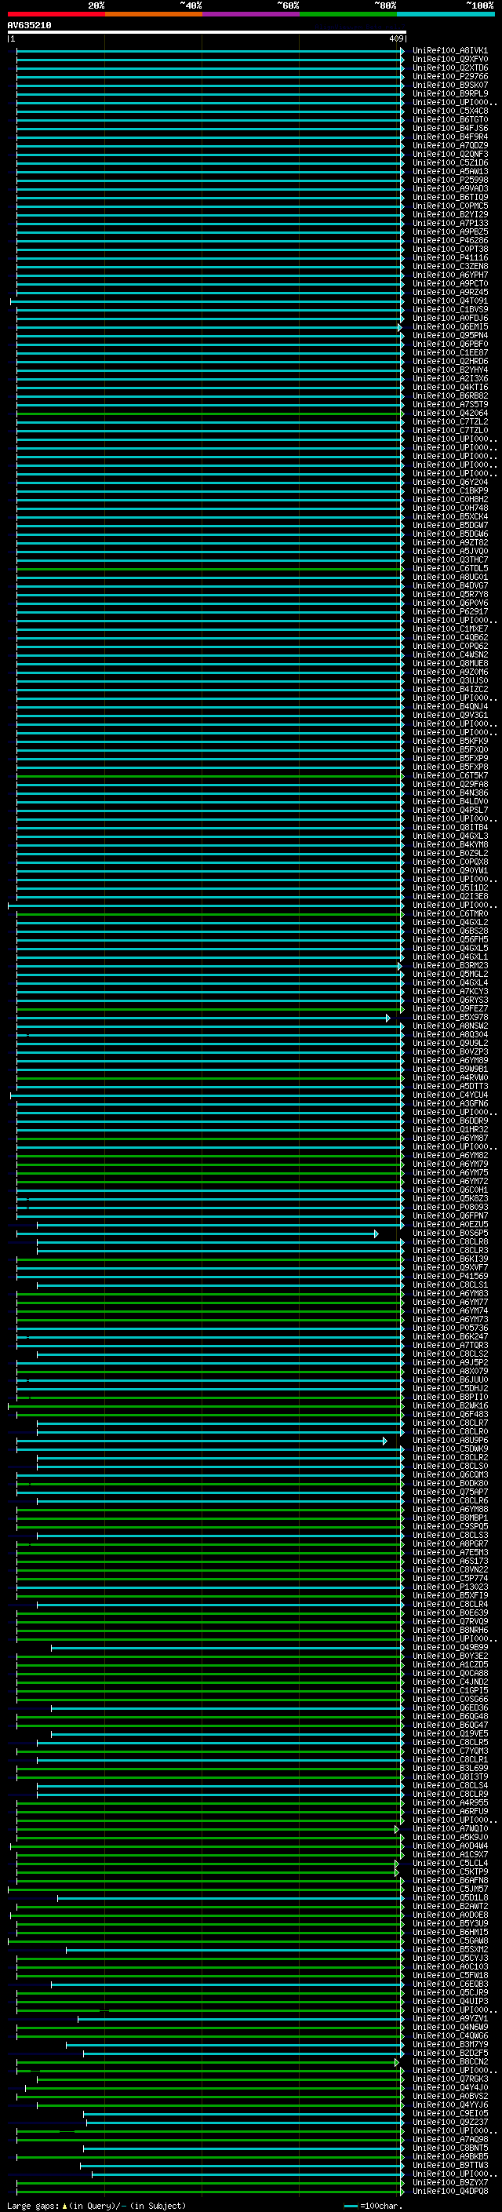Click the yellow large-gaps triangle in legend
Image resolution: width=502 pixels, height=2212 pixels.
64,2205
